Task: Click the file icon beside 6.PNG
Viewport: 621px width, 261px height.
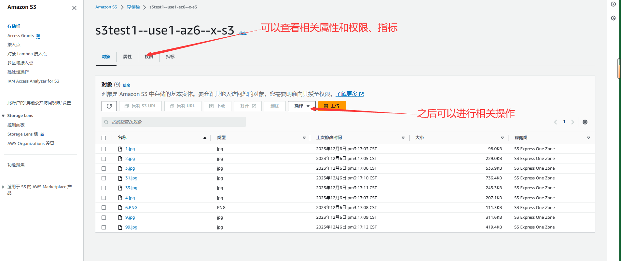Action: [120, 208]
